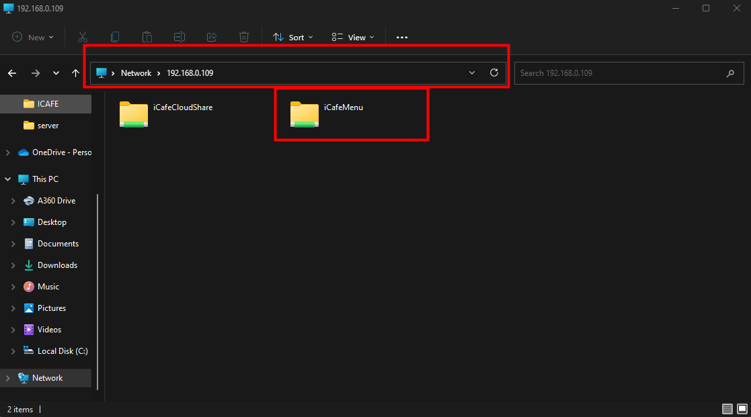Go up one folder level
Viewport: 751px width, 417px height.
tap(75, 73)
